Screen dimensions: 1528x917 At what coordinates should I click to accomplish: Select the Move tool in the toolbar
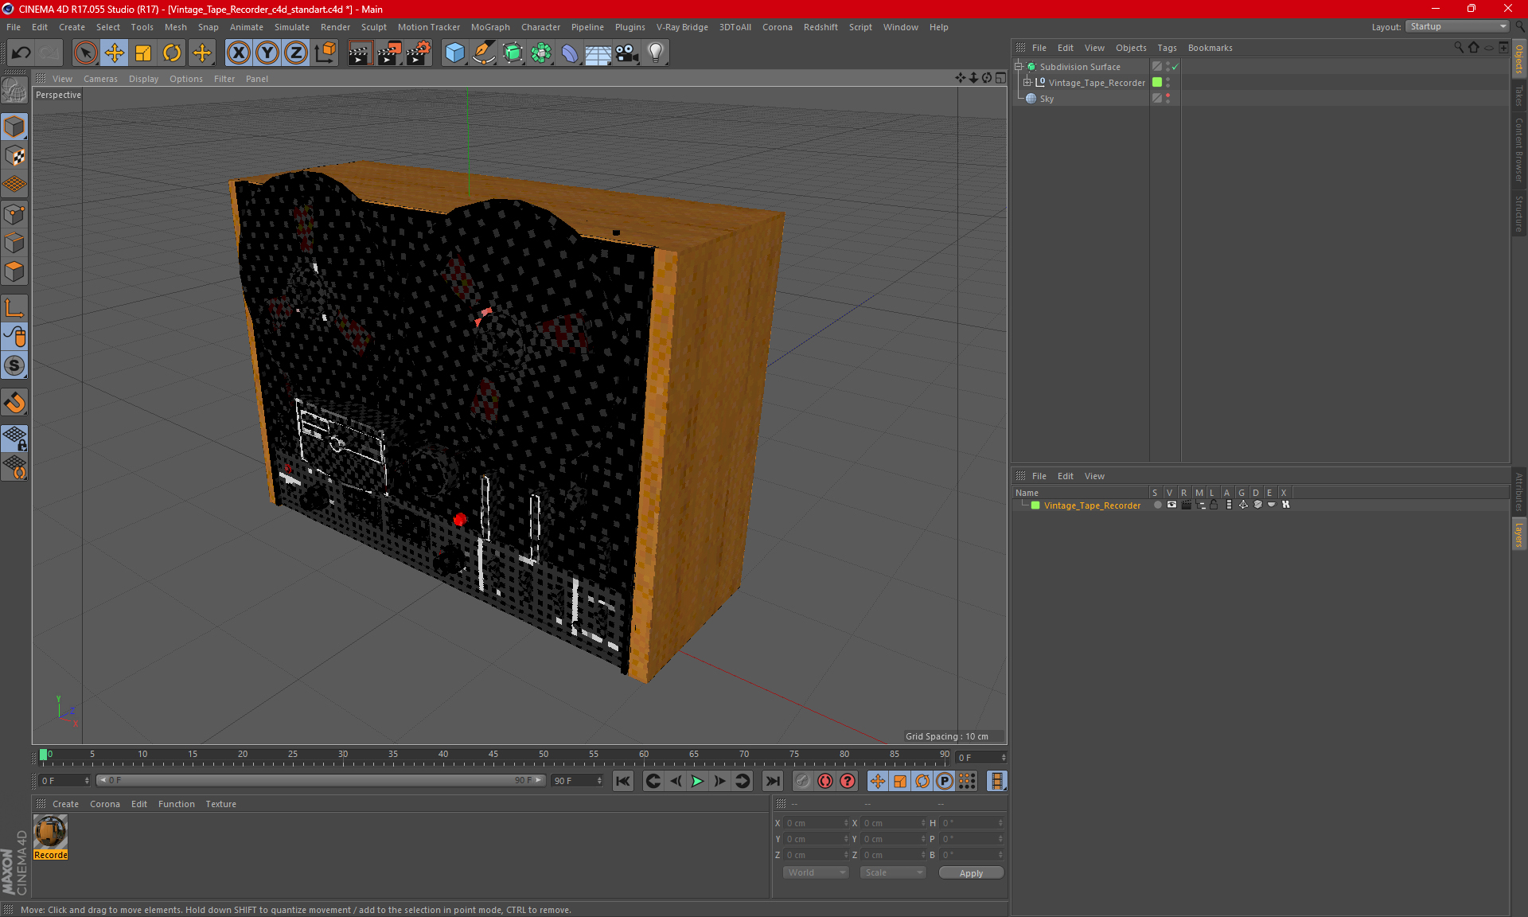click(115, 53)
